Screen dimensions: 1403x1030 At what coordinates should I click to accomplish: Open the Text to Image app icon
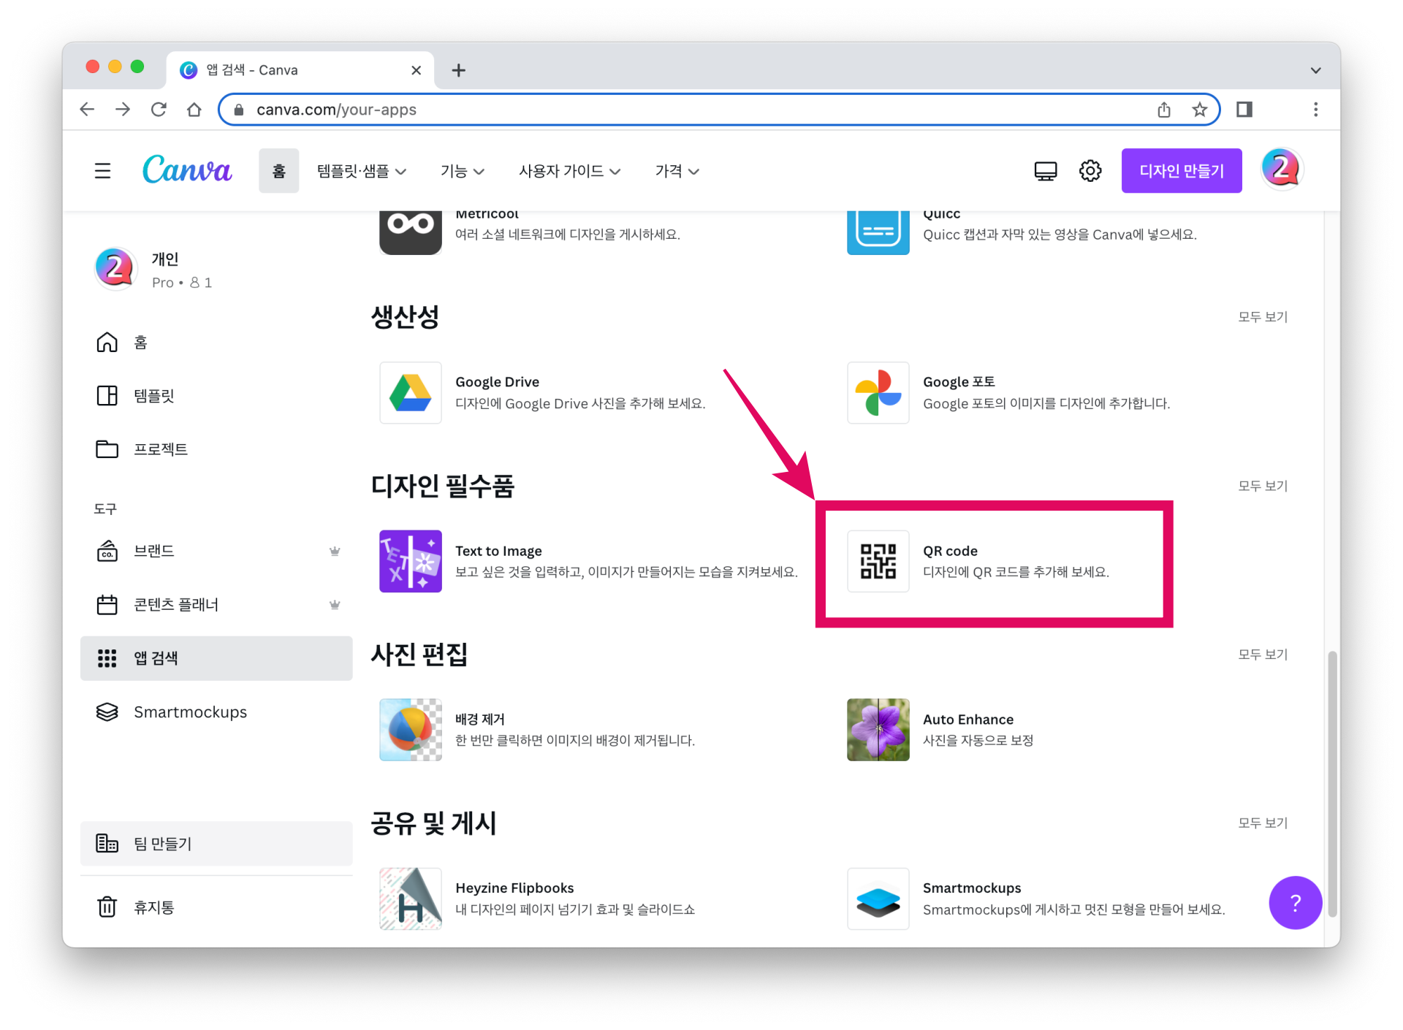click(x=410, y=561)
